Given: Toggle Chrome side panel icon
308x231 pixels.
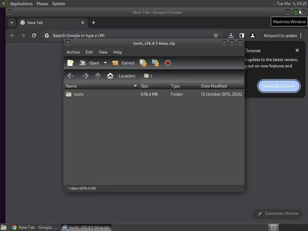Looking at the screenshot, I should coord(242,35).
